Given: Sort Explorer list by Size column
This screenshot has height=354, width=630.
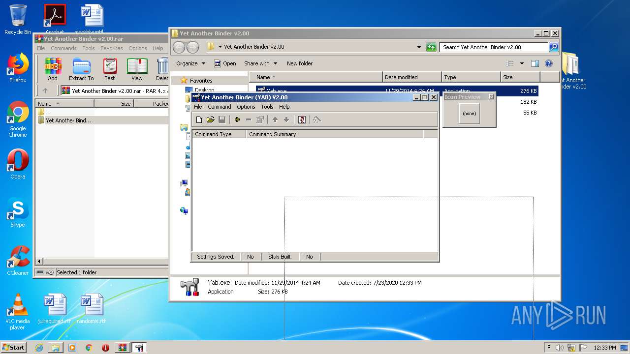Looking at the screenshot, I should click(x=520, y=77).
